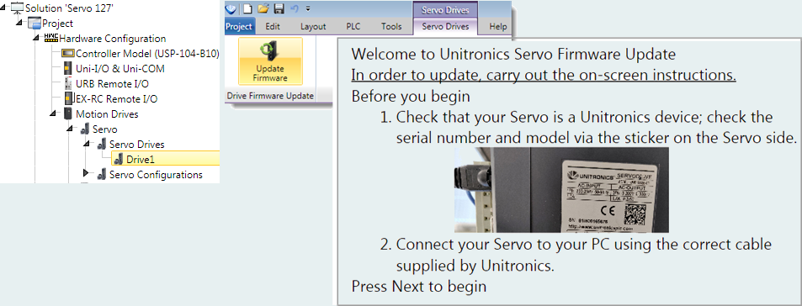Select the EX-RC Remote I/O label
The width and height of the screenshot is (802, 306).
117,98
